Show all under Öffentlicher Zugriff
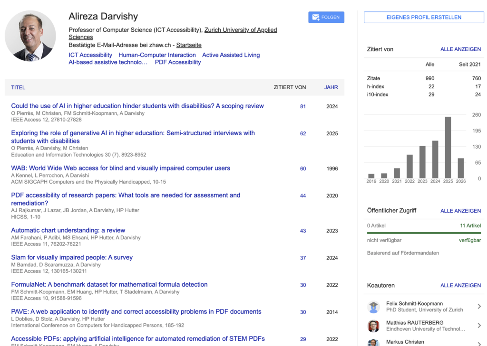The width and height of the screenshot is (487, 346). click(460, 211)
